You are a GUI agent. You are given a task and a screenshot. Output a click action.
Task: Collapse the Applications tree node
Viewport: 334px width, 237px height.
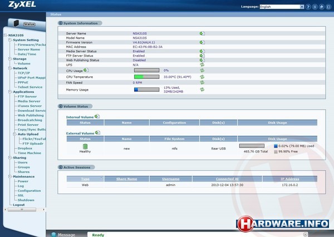click(10, 92)
